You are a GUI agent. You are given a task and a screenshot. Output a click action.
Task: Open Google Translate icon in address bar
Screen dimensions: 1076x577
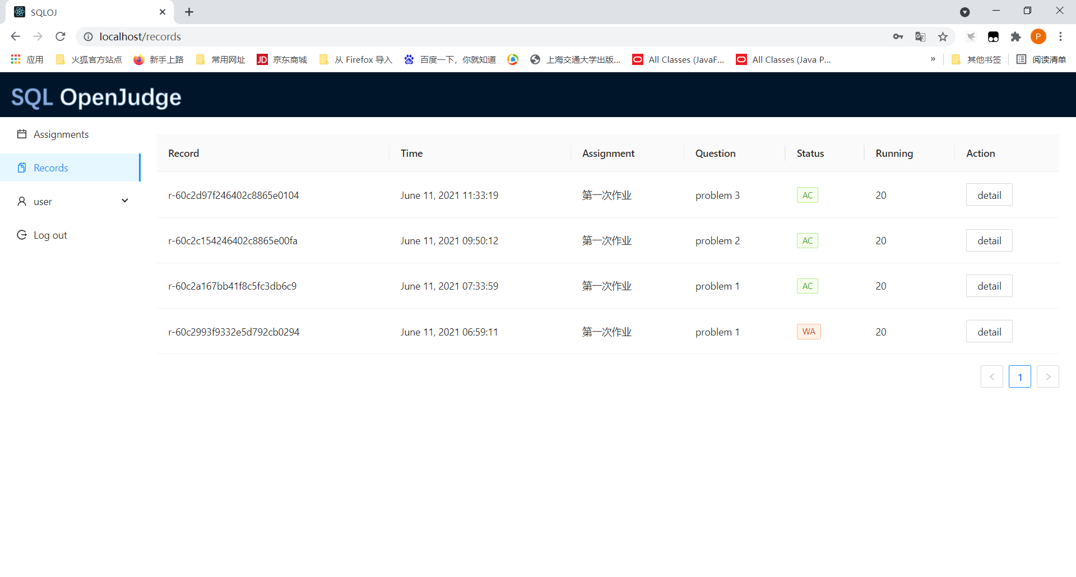click(x=920, y=36)
